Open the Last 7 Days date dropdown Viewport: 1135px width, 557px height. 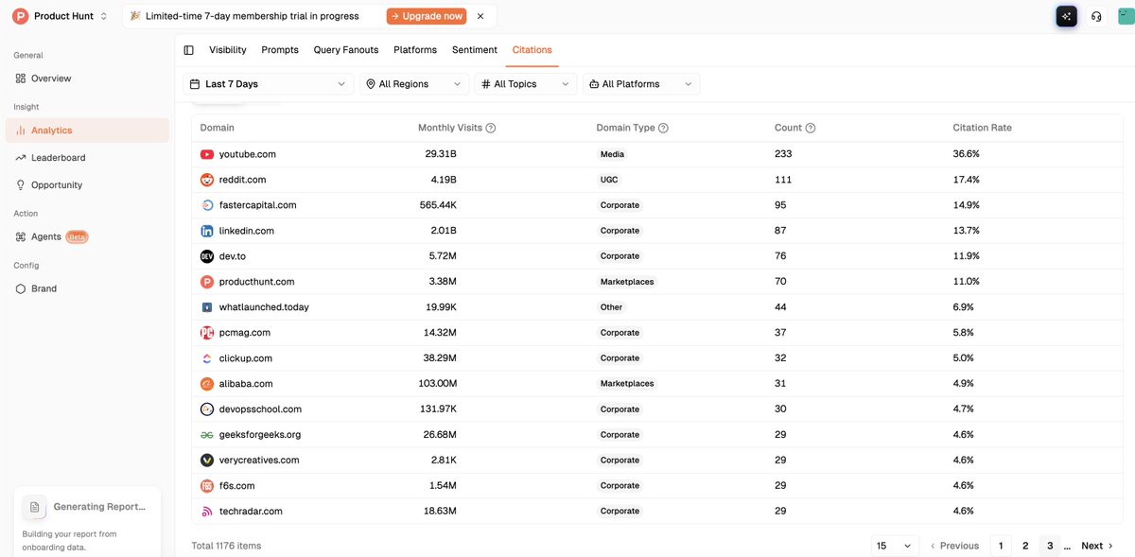point(269,84)
